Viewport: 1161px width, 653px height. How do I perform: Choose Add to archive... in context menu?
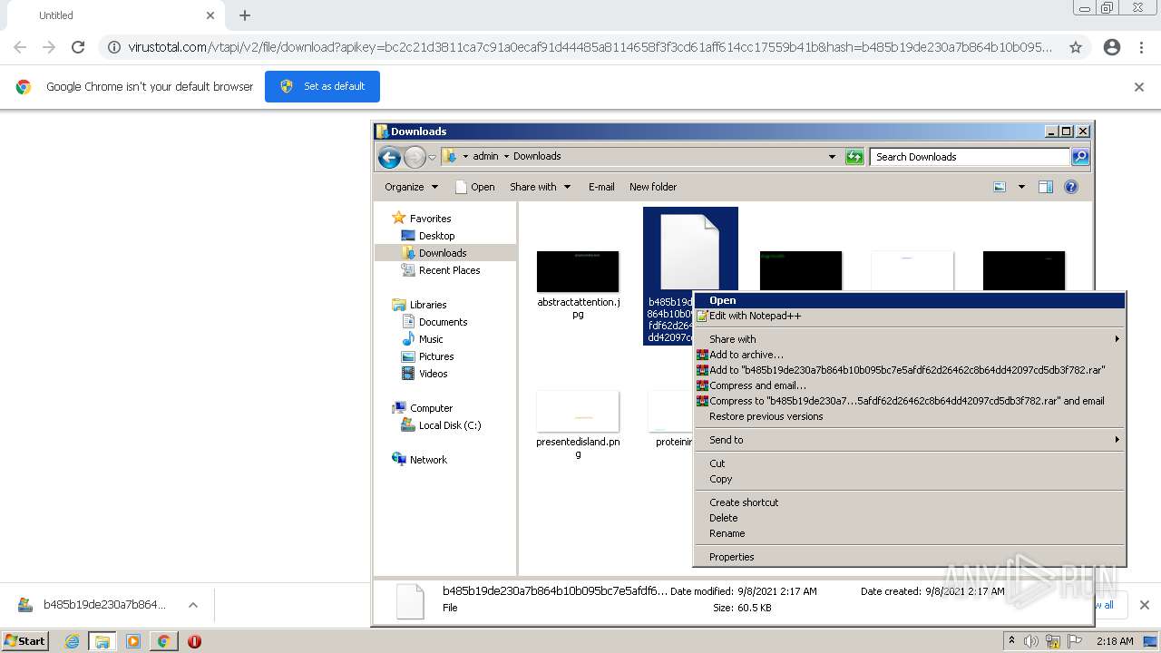[x=909, y=355]
